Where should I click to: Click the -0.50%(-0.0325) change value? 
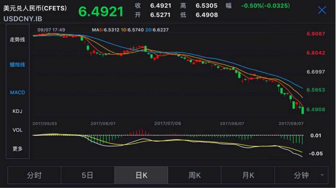(x=265, y=6)
